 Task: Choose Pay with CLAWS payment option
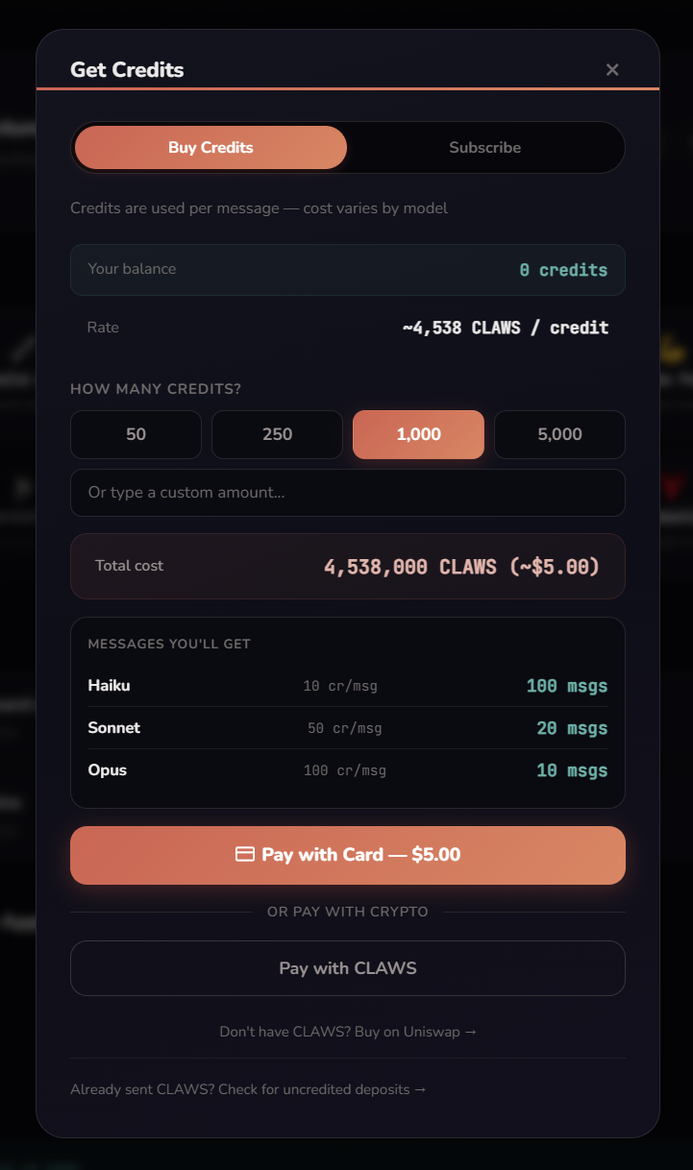[347, 968]
